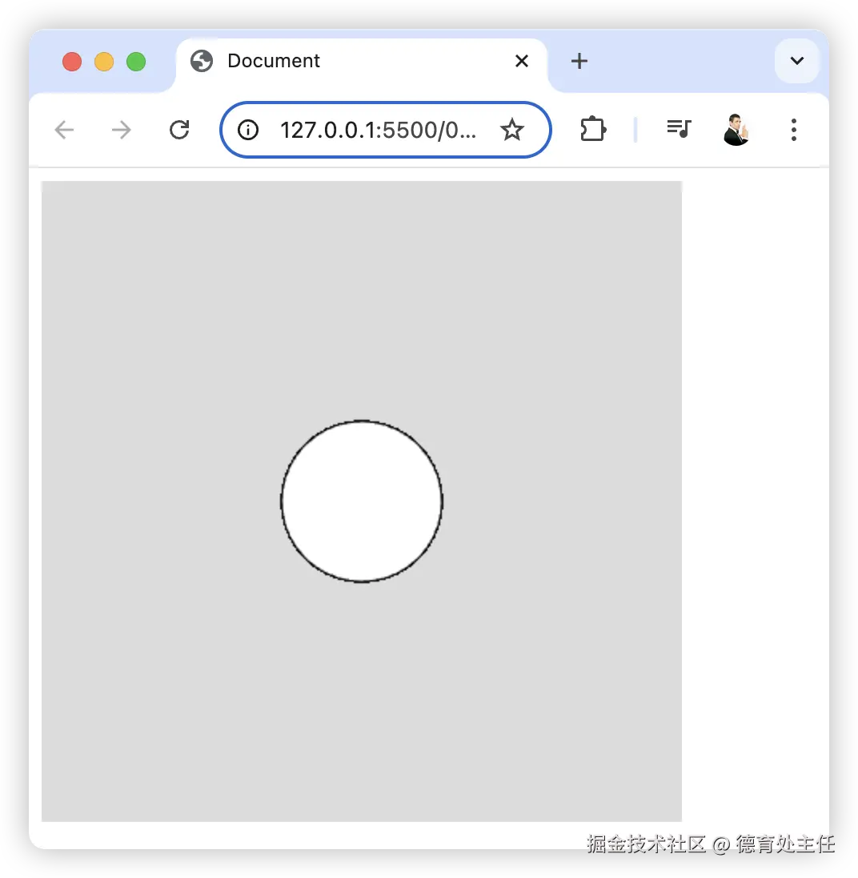Open the extensions puzzle icon

pos(593,129)
